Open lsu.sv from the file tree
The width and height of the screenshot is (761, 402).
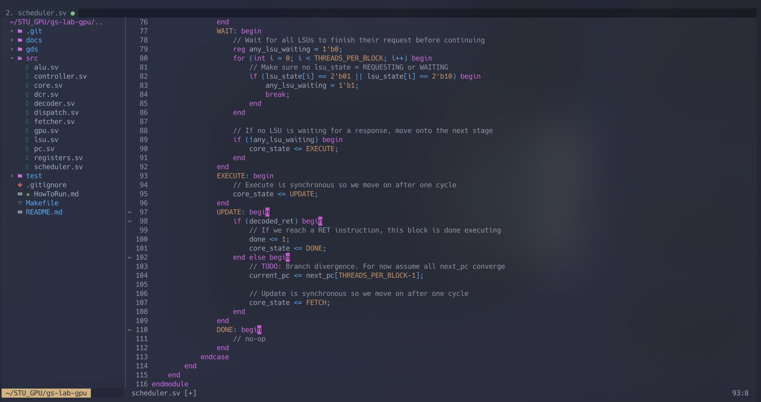46,140
